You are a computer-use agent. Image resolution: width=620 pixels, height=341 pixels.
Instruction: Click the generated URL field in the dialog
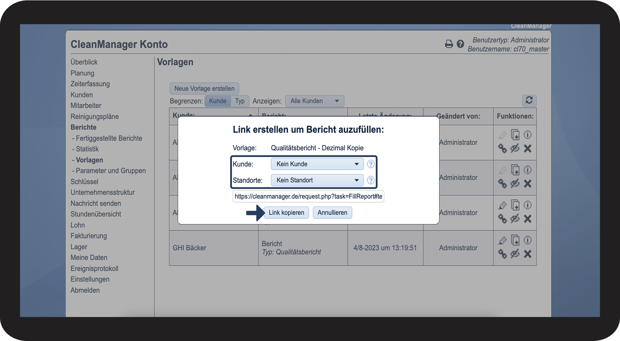tap(308, 196)
